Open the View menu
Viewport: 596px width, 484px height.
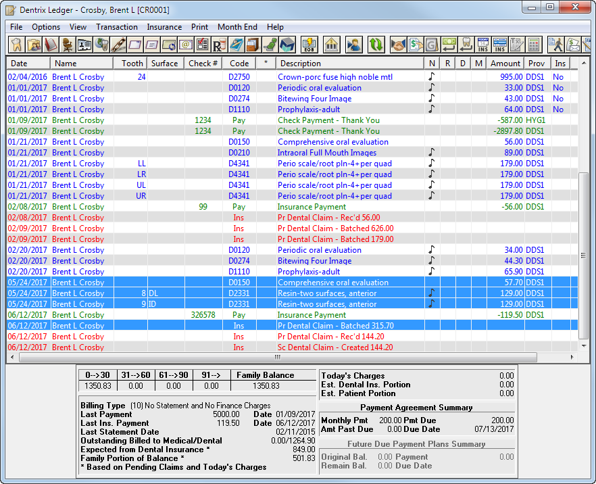(x=78, y=27)
